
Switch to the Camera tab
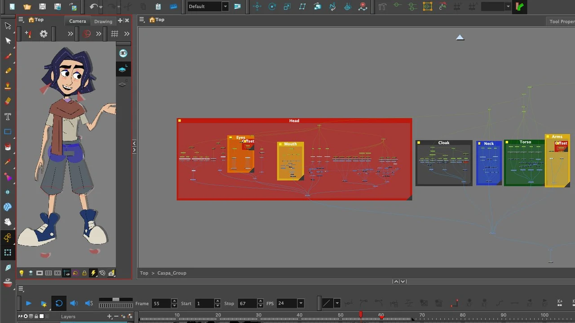click(77, 21)
